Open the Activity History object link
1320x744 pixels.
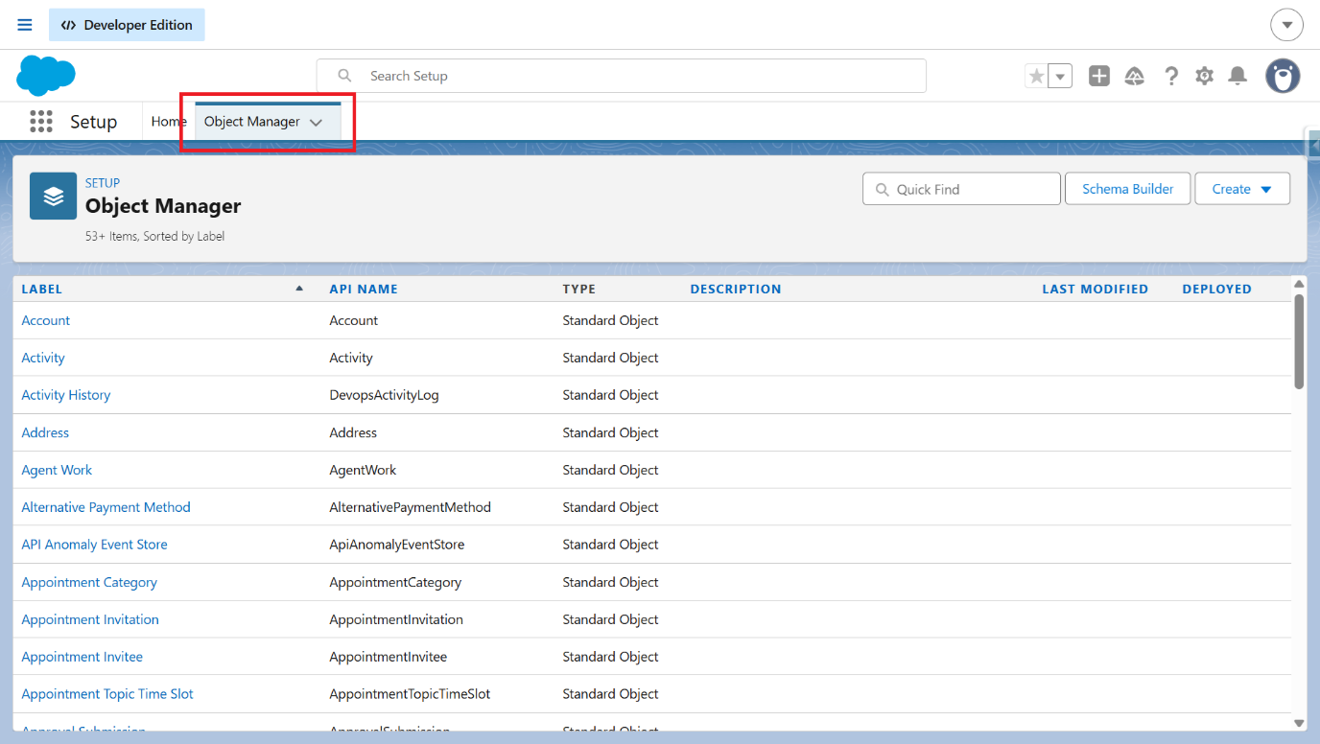pos(66,395)
